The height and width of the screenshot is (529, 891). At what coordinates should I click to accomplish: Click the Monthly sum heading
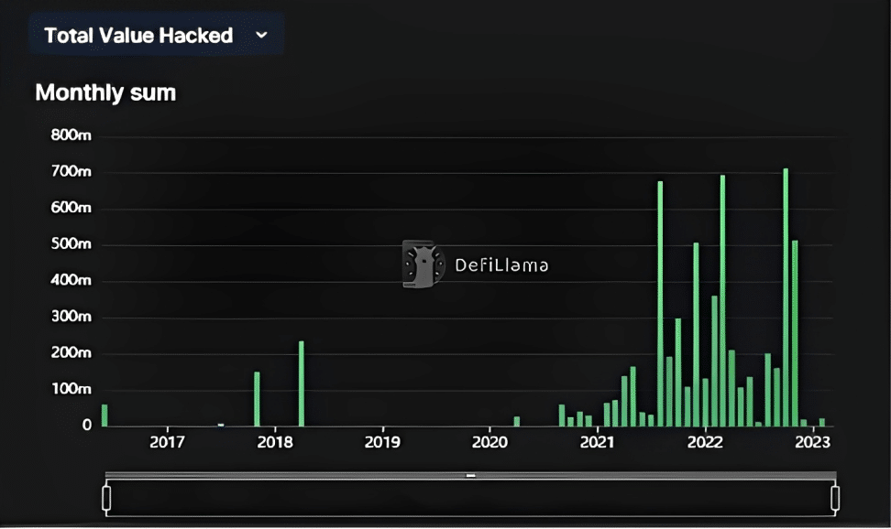coord(105,92)
